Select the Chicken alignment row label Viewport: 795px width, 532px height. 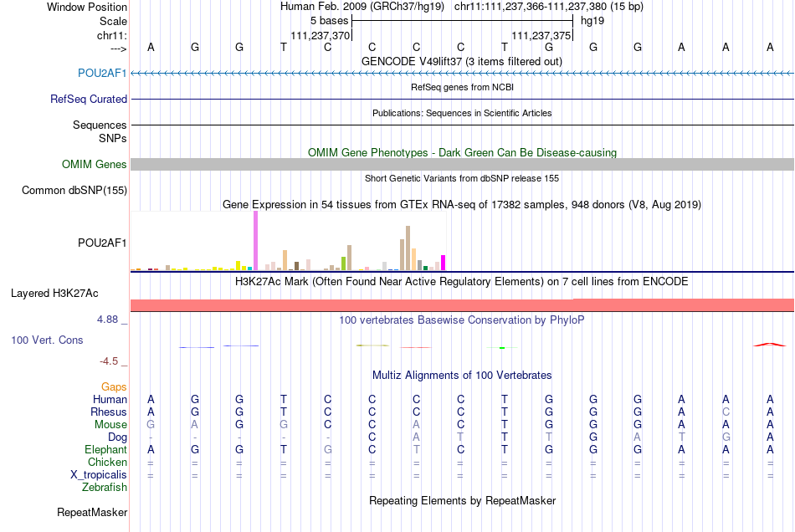click(107, 462)
